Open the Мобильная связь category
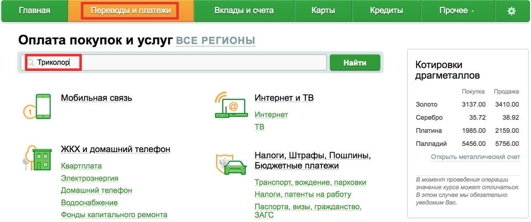The image size is (531, 222). (x=96, y=98)
